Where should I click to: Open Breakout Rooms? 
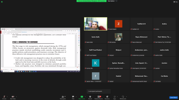click(x=99, y=97)
